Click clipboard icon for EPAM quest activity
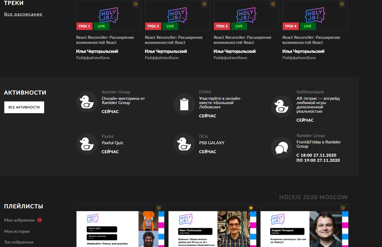This screenshot has height=247, width=382. click(184, 104)
